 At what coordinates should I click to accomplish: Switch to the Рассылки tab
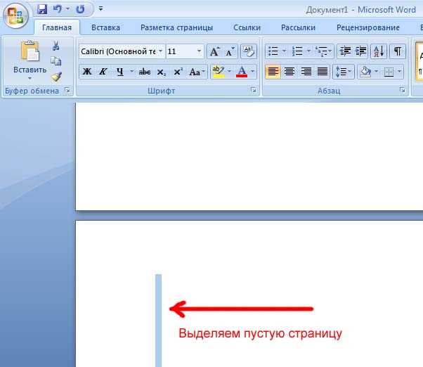click(298, 27)
